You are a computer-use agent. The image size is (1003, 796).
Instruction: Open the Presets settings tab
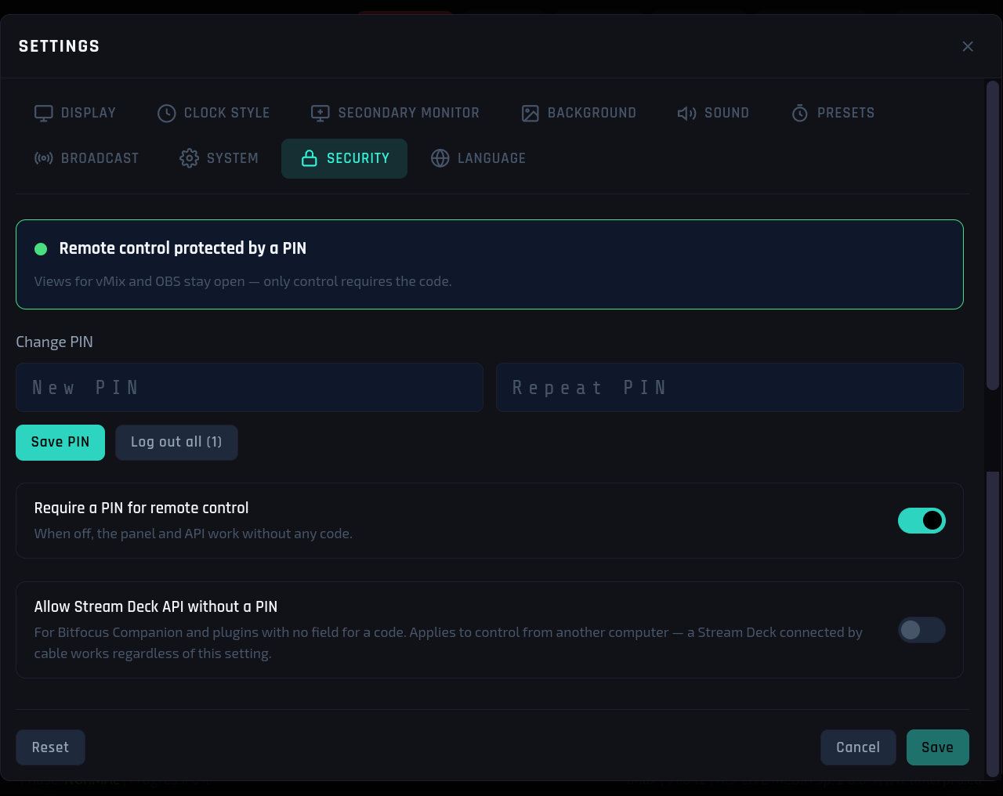pos(833,114)
